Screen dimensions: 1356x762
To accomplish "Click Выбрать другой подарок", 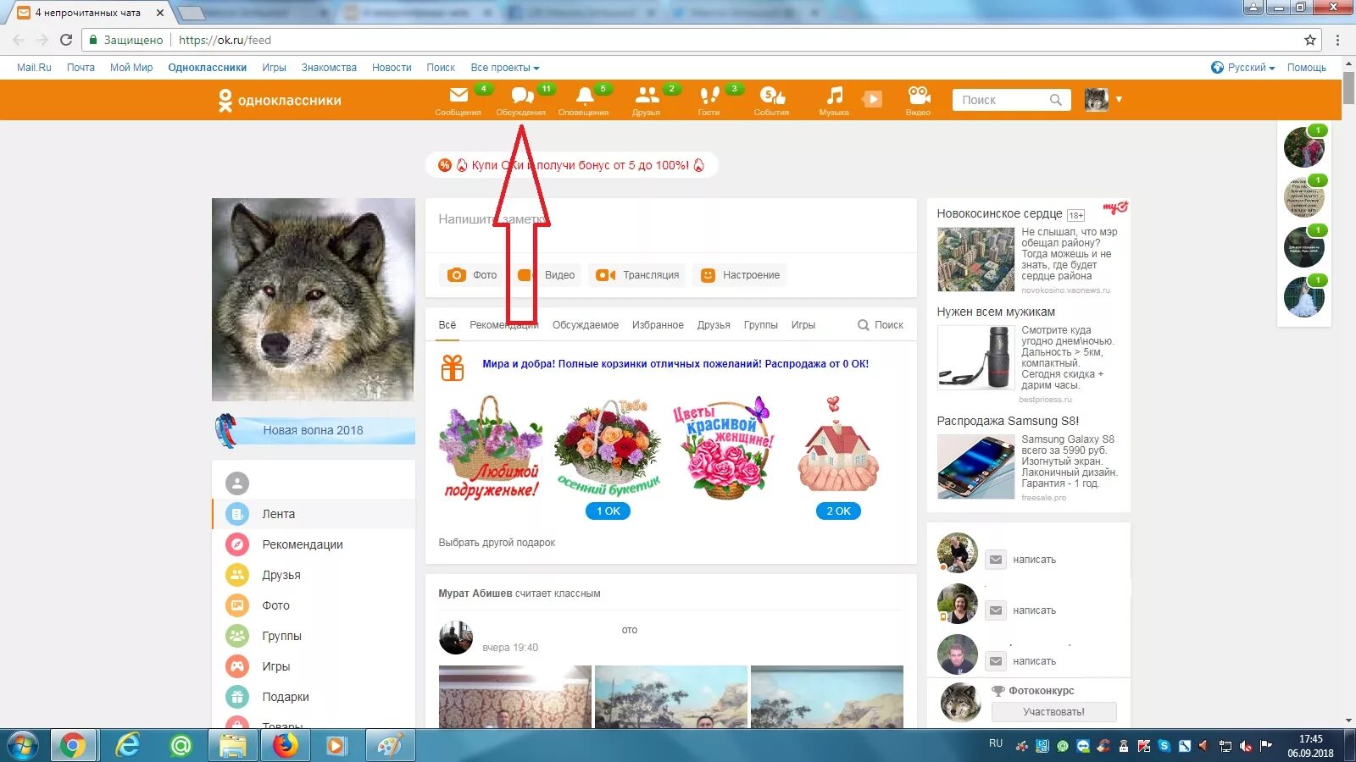I will tap(497, 543).
